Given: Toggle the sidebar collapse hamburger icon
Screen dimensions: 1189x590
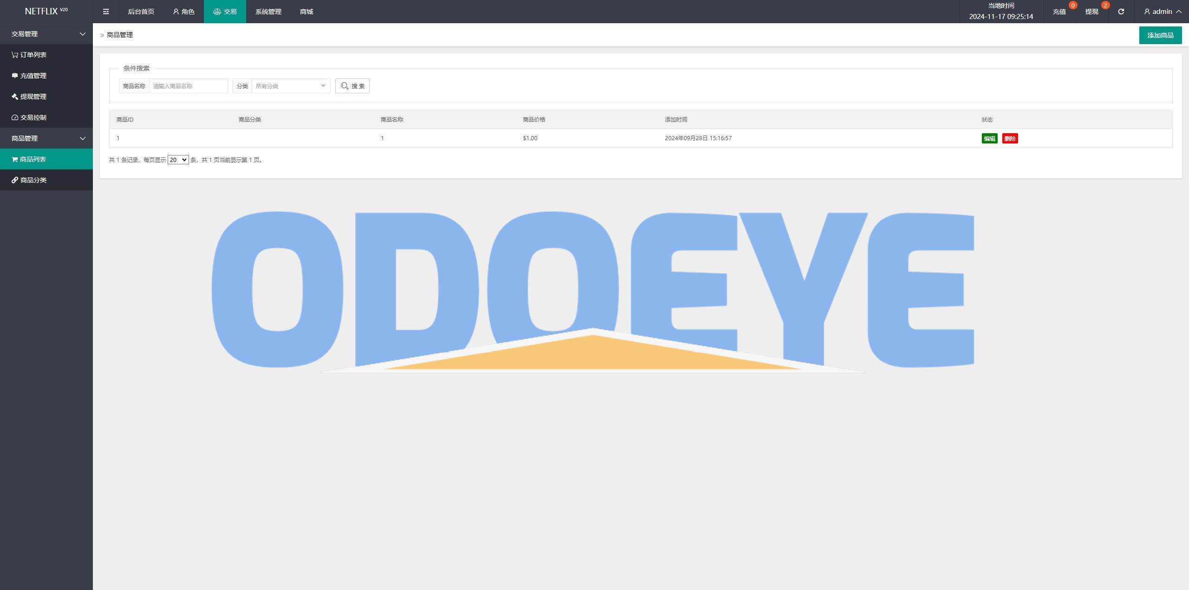Looking at the screenshot, I should pyautogui.click(x=106, y=12).
